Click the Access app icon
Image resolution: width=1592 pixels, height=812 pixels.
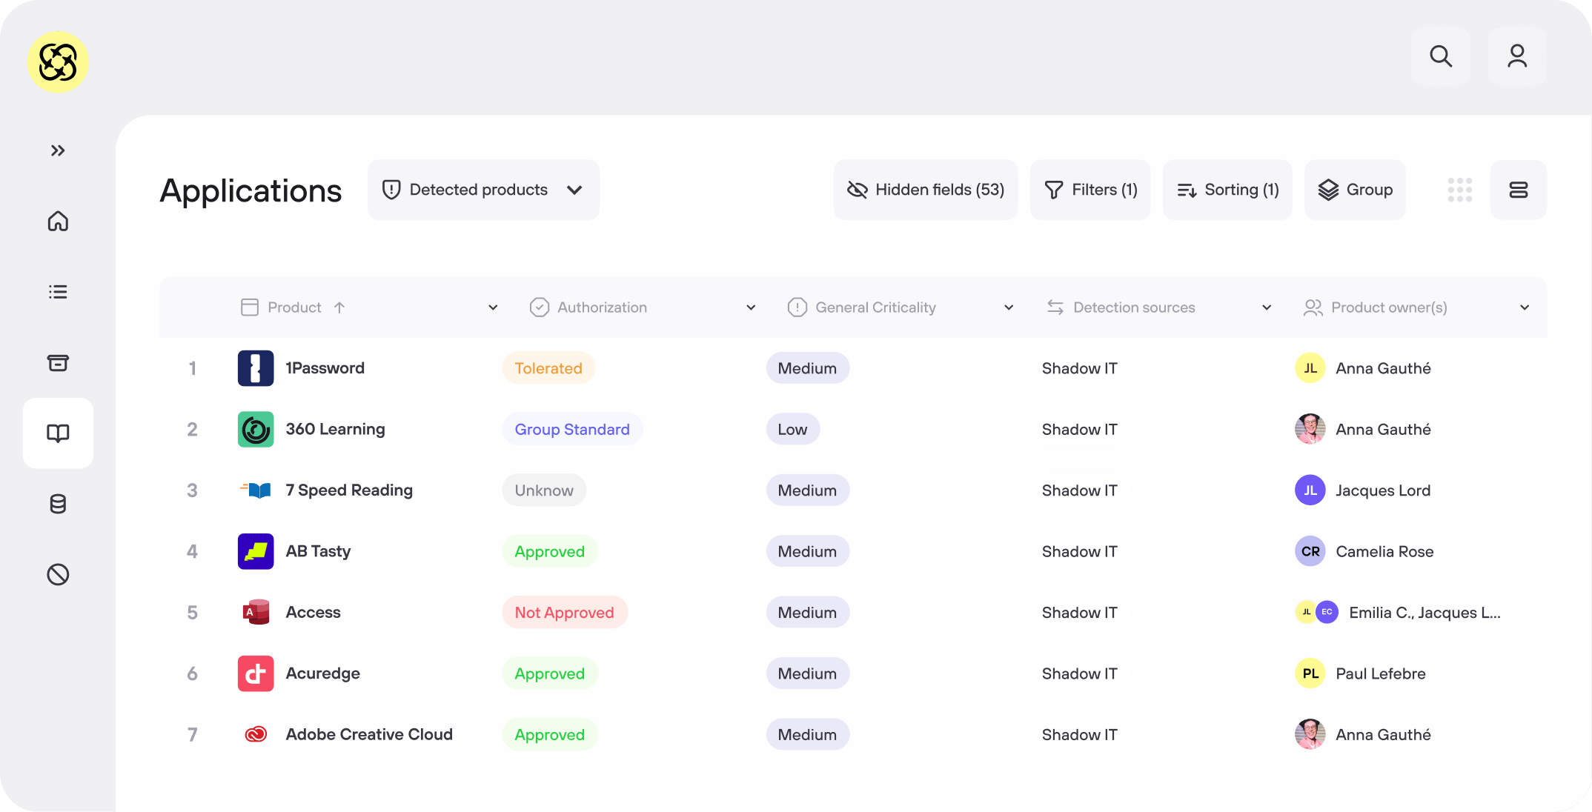[256, 613]
